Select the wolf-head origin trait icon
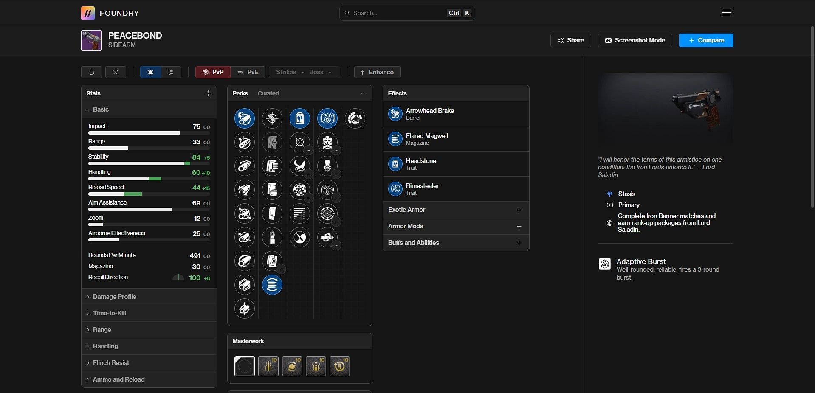Screen dimensions: 815x393 355,118
